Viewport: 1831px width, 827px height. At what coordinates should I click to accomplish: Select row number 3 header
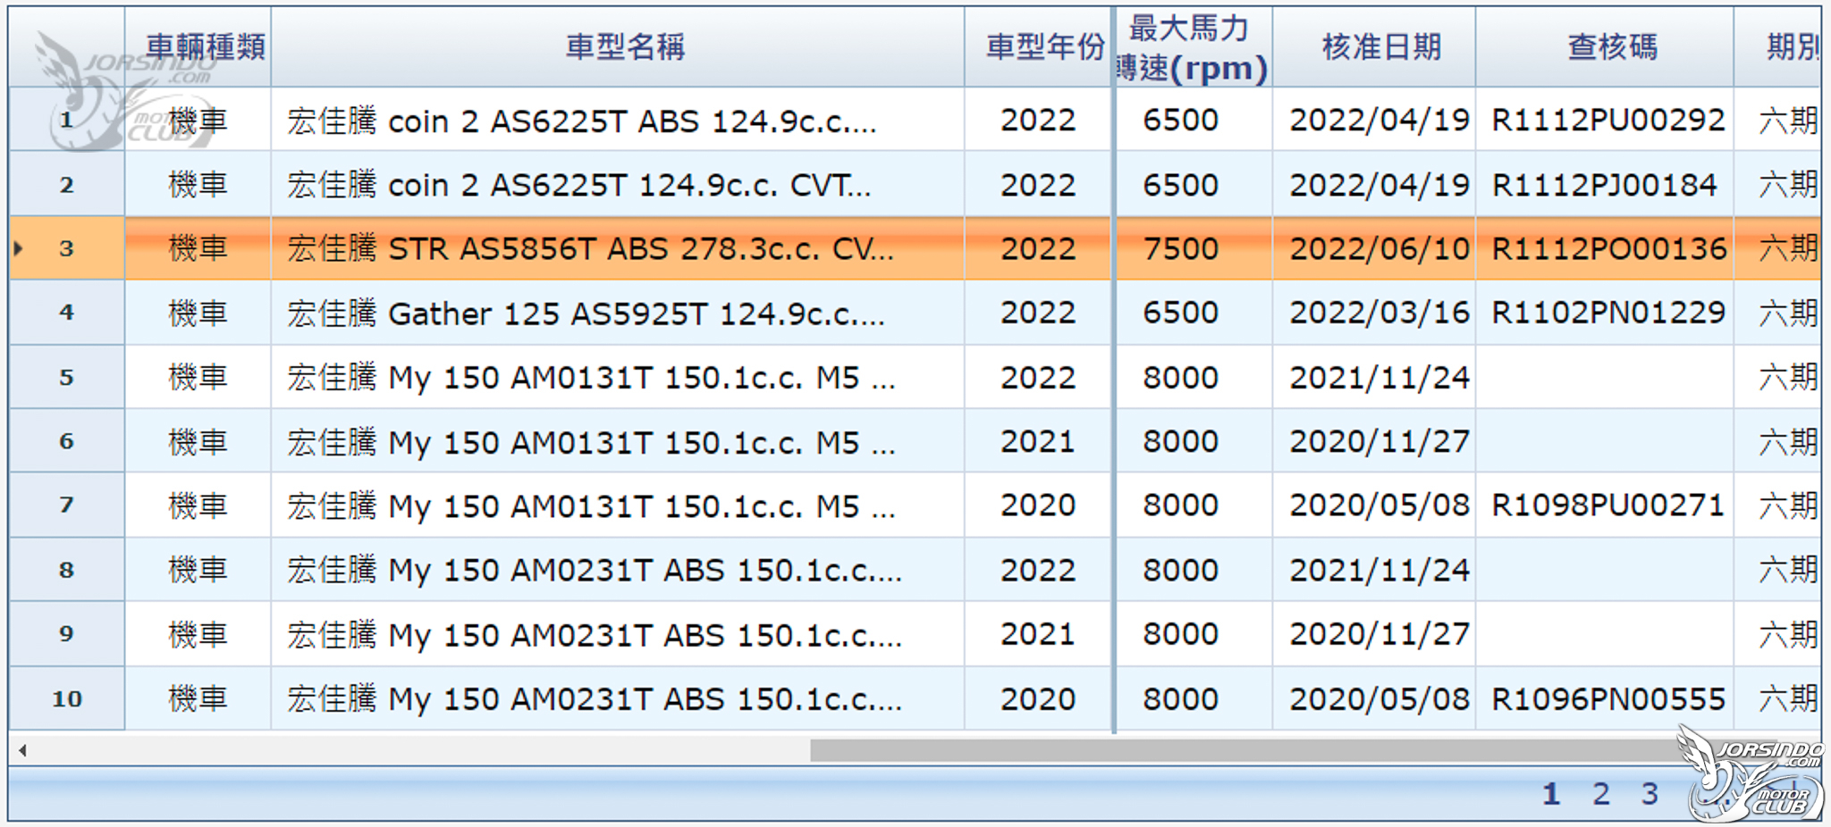point(67,248)
